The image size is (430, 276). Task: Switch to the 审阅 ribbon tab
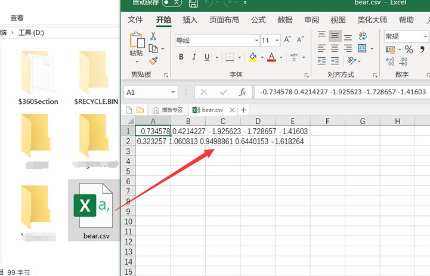[x=312, y=20]
